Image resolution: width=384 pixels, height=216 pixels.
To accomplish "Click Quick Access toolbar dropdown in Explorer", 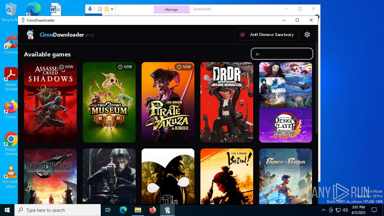I will click(112, 9).
